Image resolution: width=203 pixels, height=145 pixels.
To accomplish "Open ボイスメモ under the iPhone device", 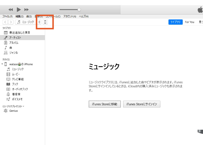I will [17, 99].
